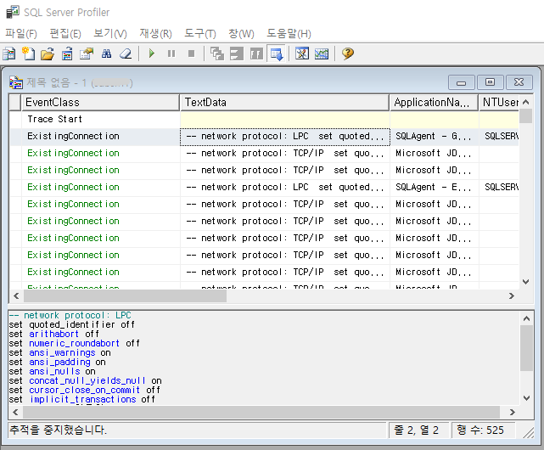Open the 창(W) menu
The width and height of the screenshot is (544, 450).
point(241,34)
